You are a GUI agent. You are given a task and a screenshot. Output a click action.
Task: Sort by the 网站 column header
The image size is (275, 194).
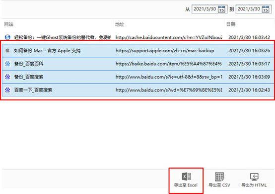9,24
